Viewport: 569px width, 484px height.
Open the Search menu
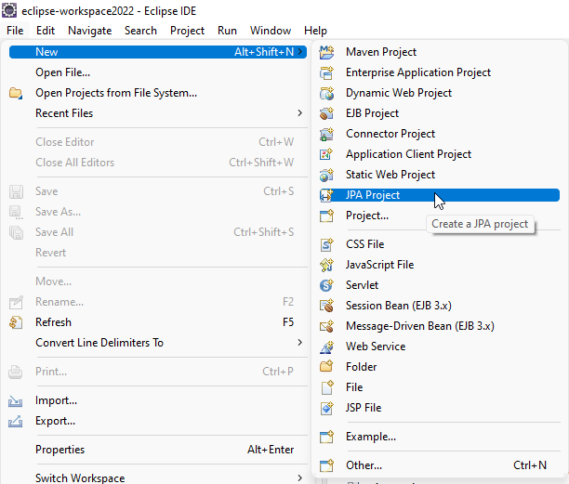coord(140,31)
